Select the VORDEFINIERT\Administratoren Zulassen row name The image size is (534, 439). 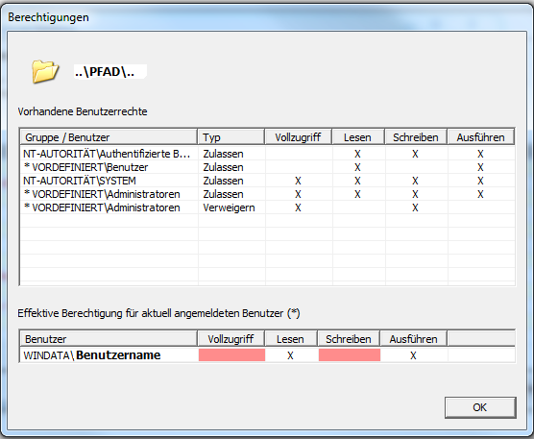(x=102, y=194)
